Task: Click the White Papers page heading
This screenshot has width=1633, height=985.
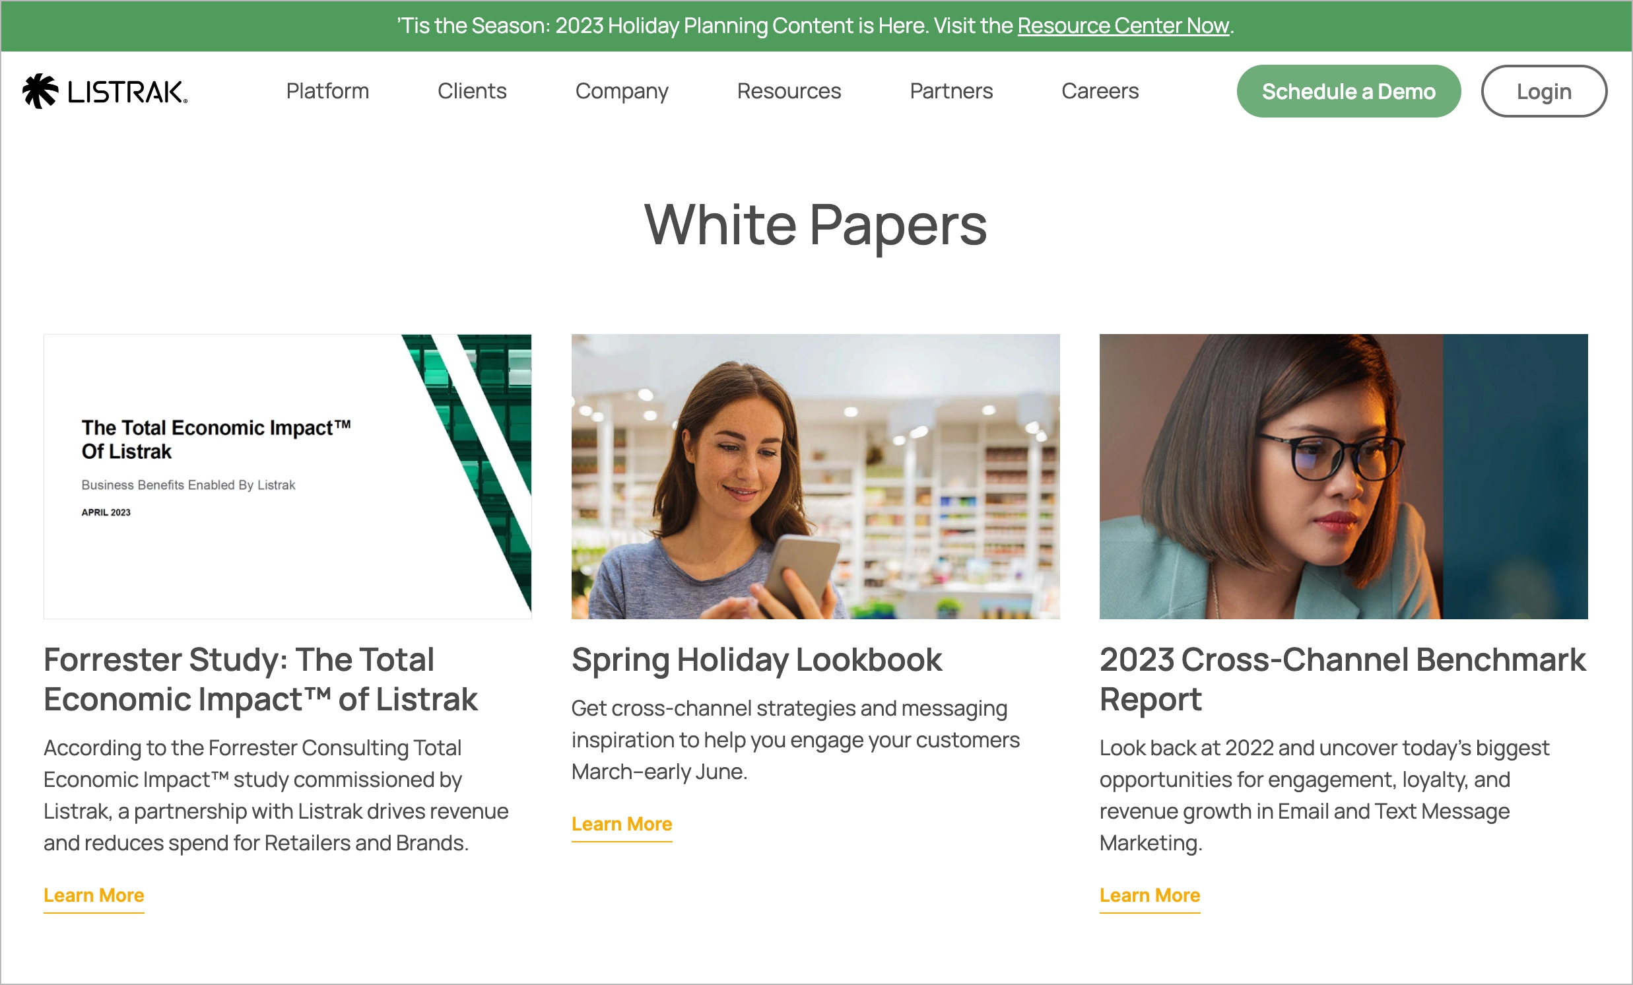Action: click(x=816, y=226)
